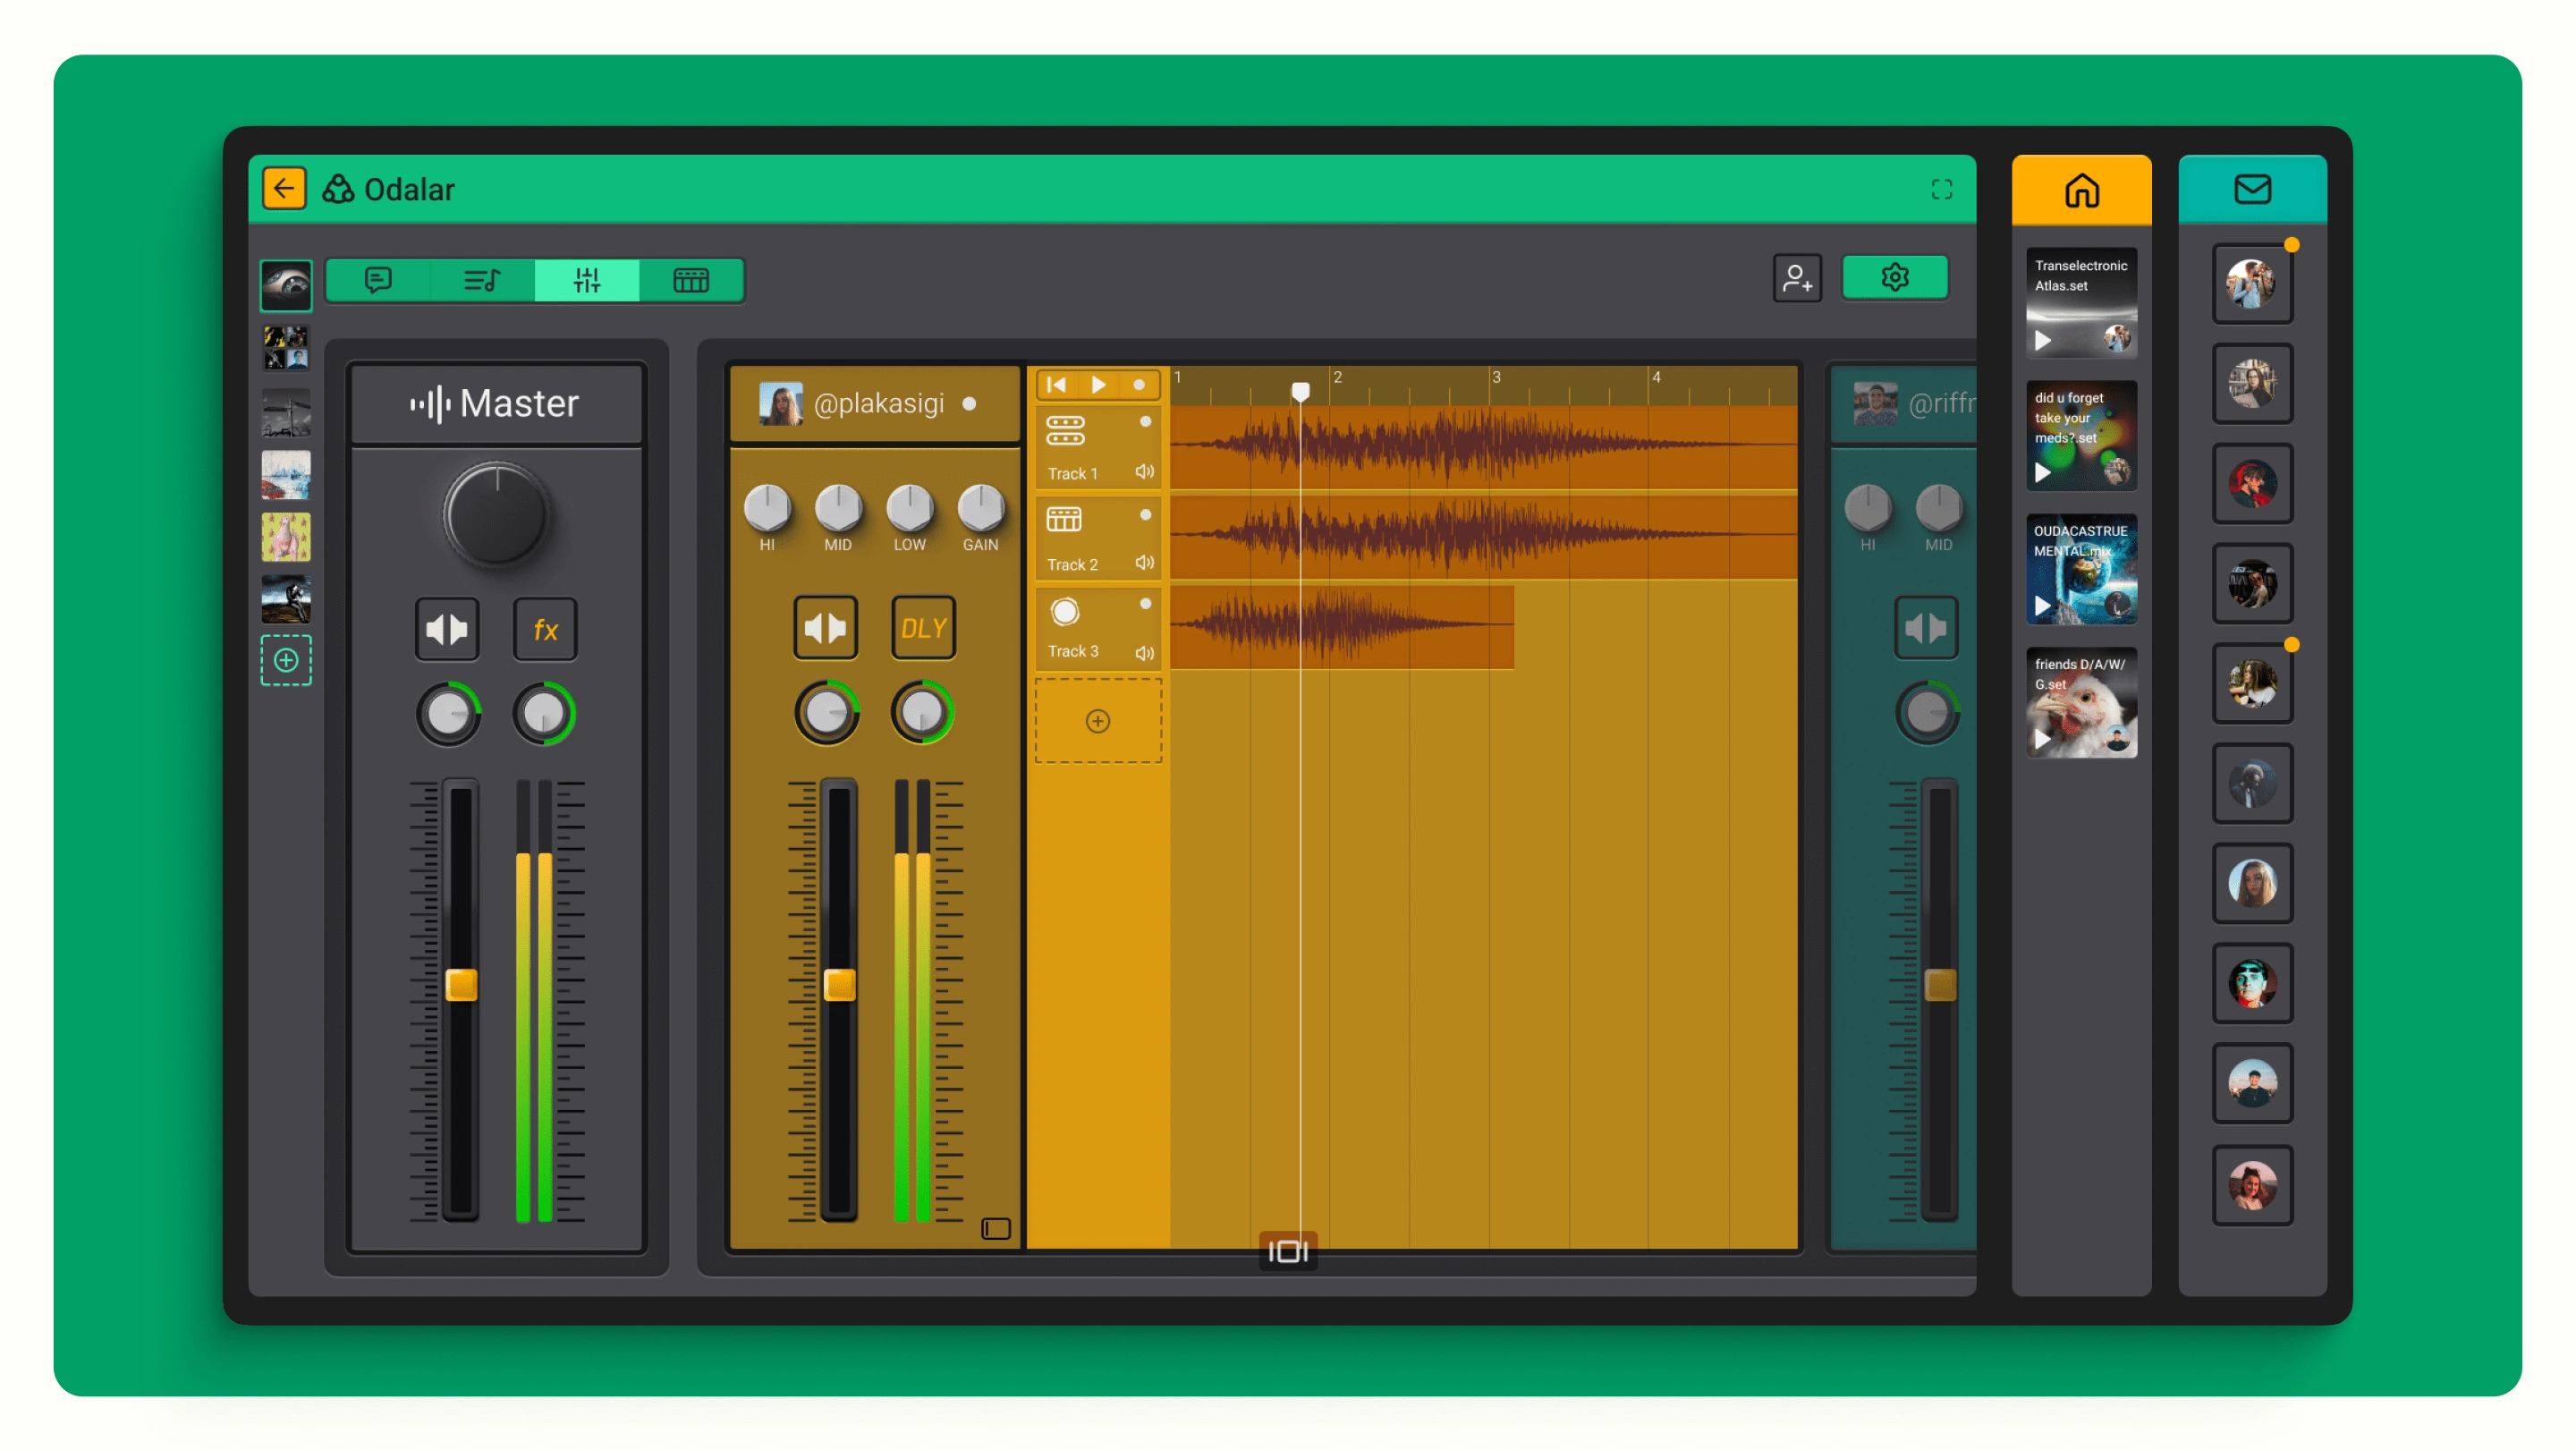
Task: Open the Home panel tab
Action: click(2081, 189)
